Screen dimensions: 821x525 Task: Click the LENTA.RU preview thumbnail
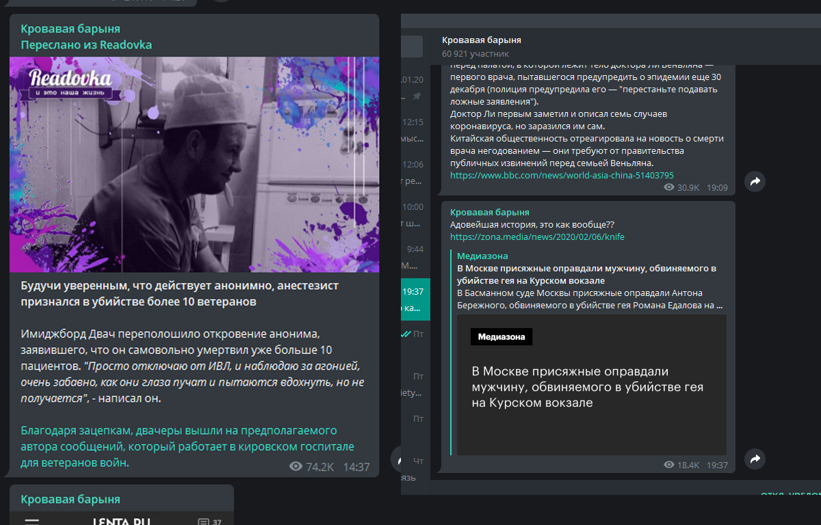point(122,521)
